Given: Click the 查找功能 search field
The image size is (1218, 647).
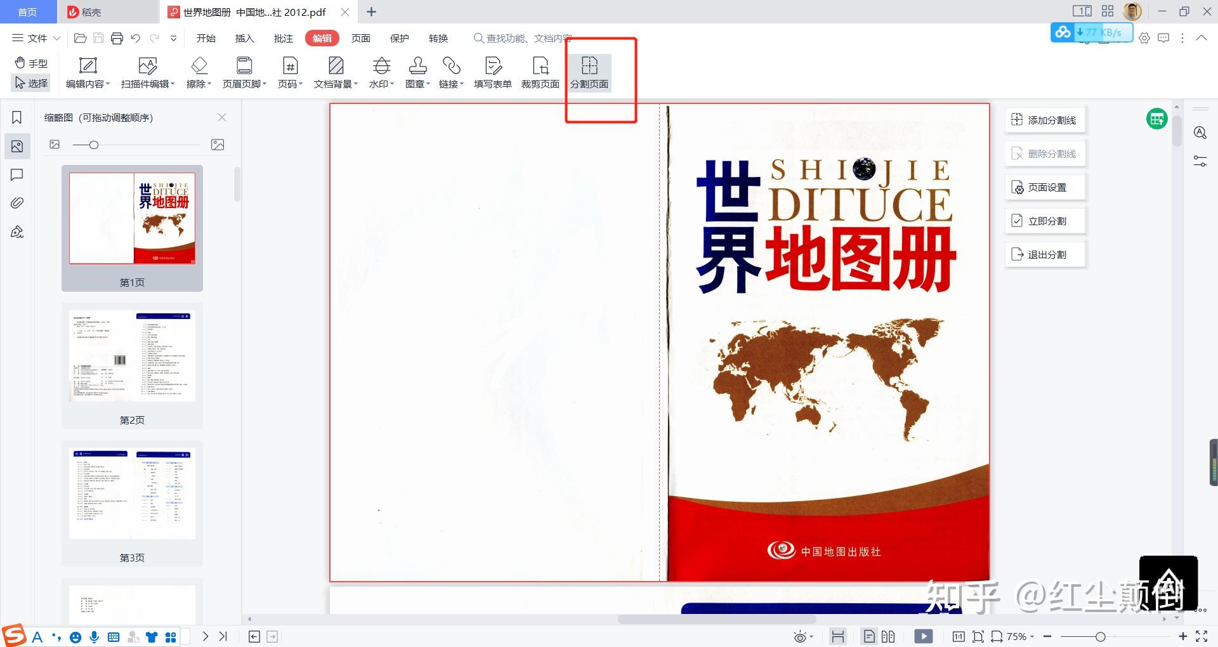Looking at the screenshot, I should 523,38.
